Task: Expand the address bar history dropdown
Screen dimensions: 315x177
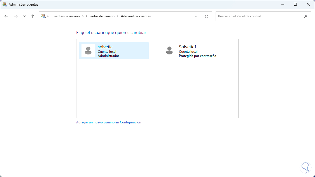Action: [x=196, y=16]
